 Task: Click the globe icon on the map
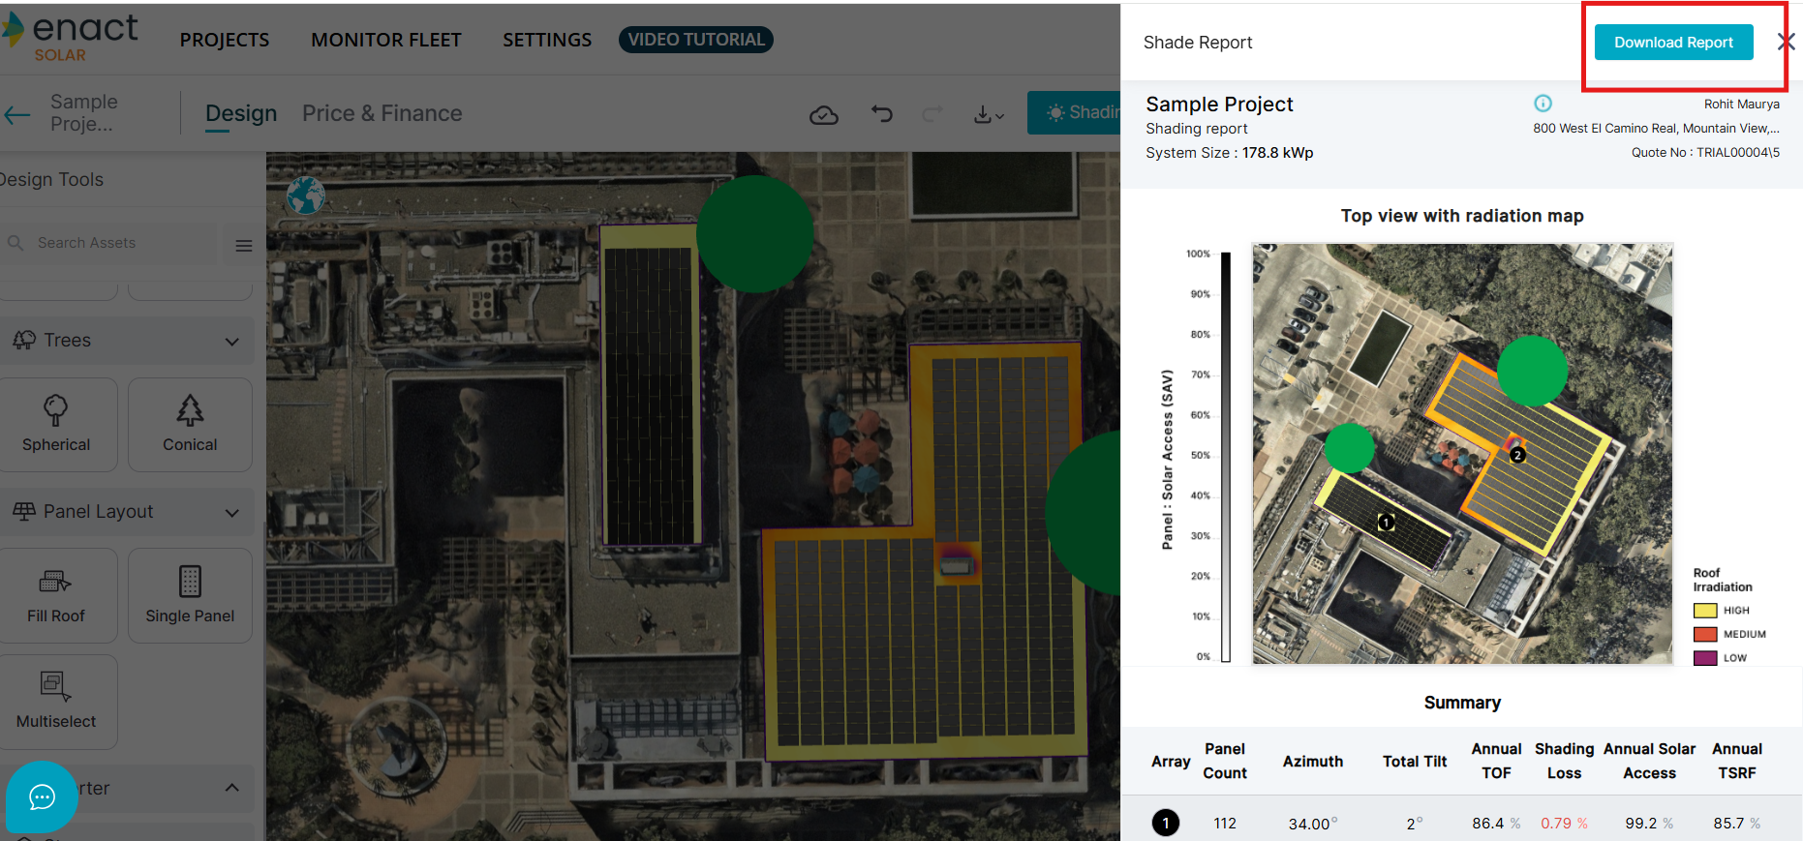point(306,195)
